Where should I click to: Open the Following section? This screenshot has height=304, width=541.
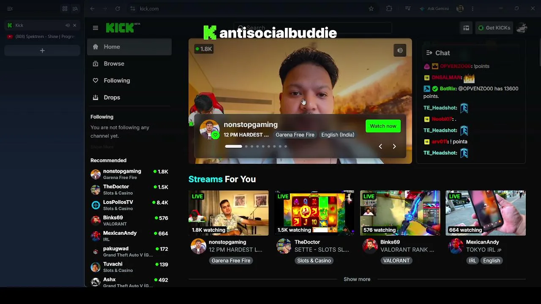129,81
